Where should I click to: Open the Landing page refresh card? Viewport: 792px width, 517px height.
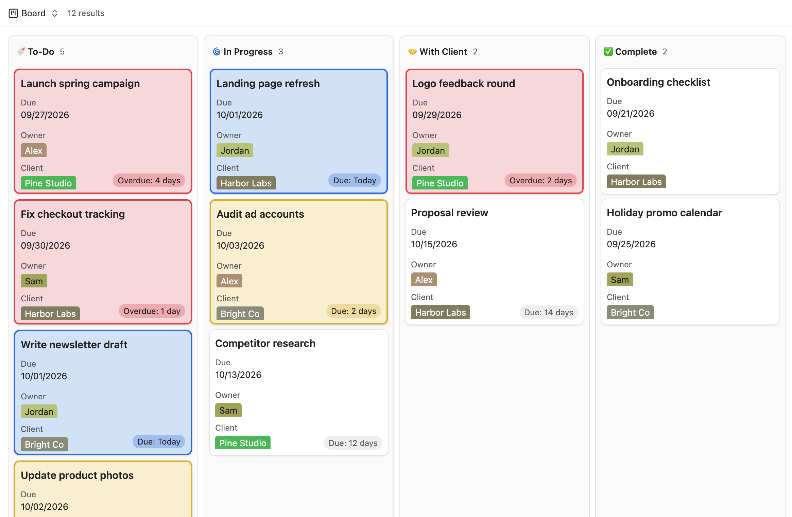click(299, 131)
